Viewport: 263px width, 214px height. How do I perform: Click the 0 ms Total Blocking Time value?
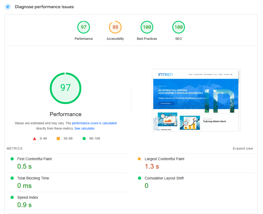click(25, 186)
